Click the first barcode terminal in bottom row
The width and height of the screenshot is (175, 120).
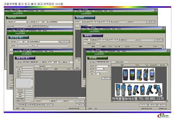tap(118, 90)
